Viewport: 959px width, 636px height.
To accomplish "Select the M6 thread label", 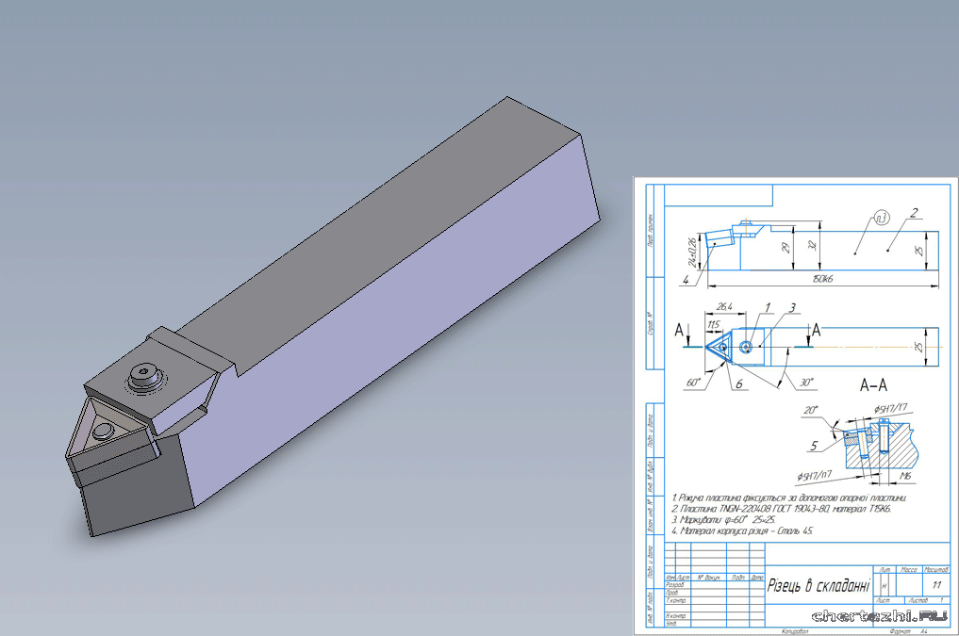I will click(x=905, y=476).
